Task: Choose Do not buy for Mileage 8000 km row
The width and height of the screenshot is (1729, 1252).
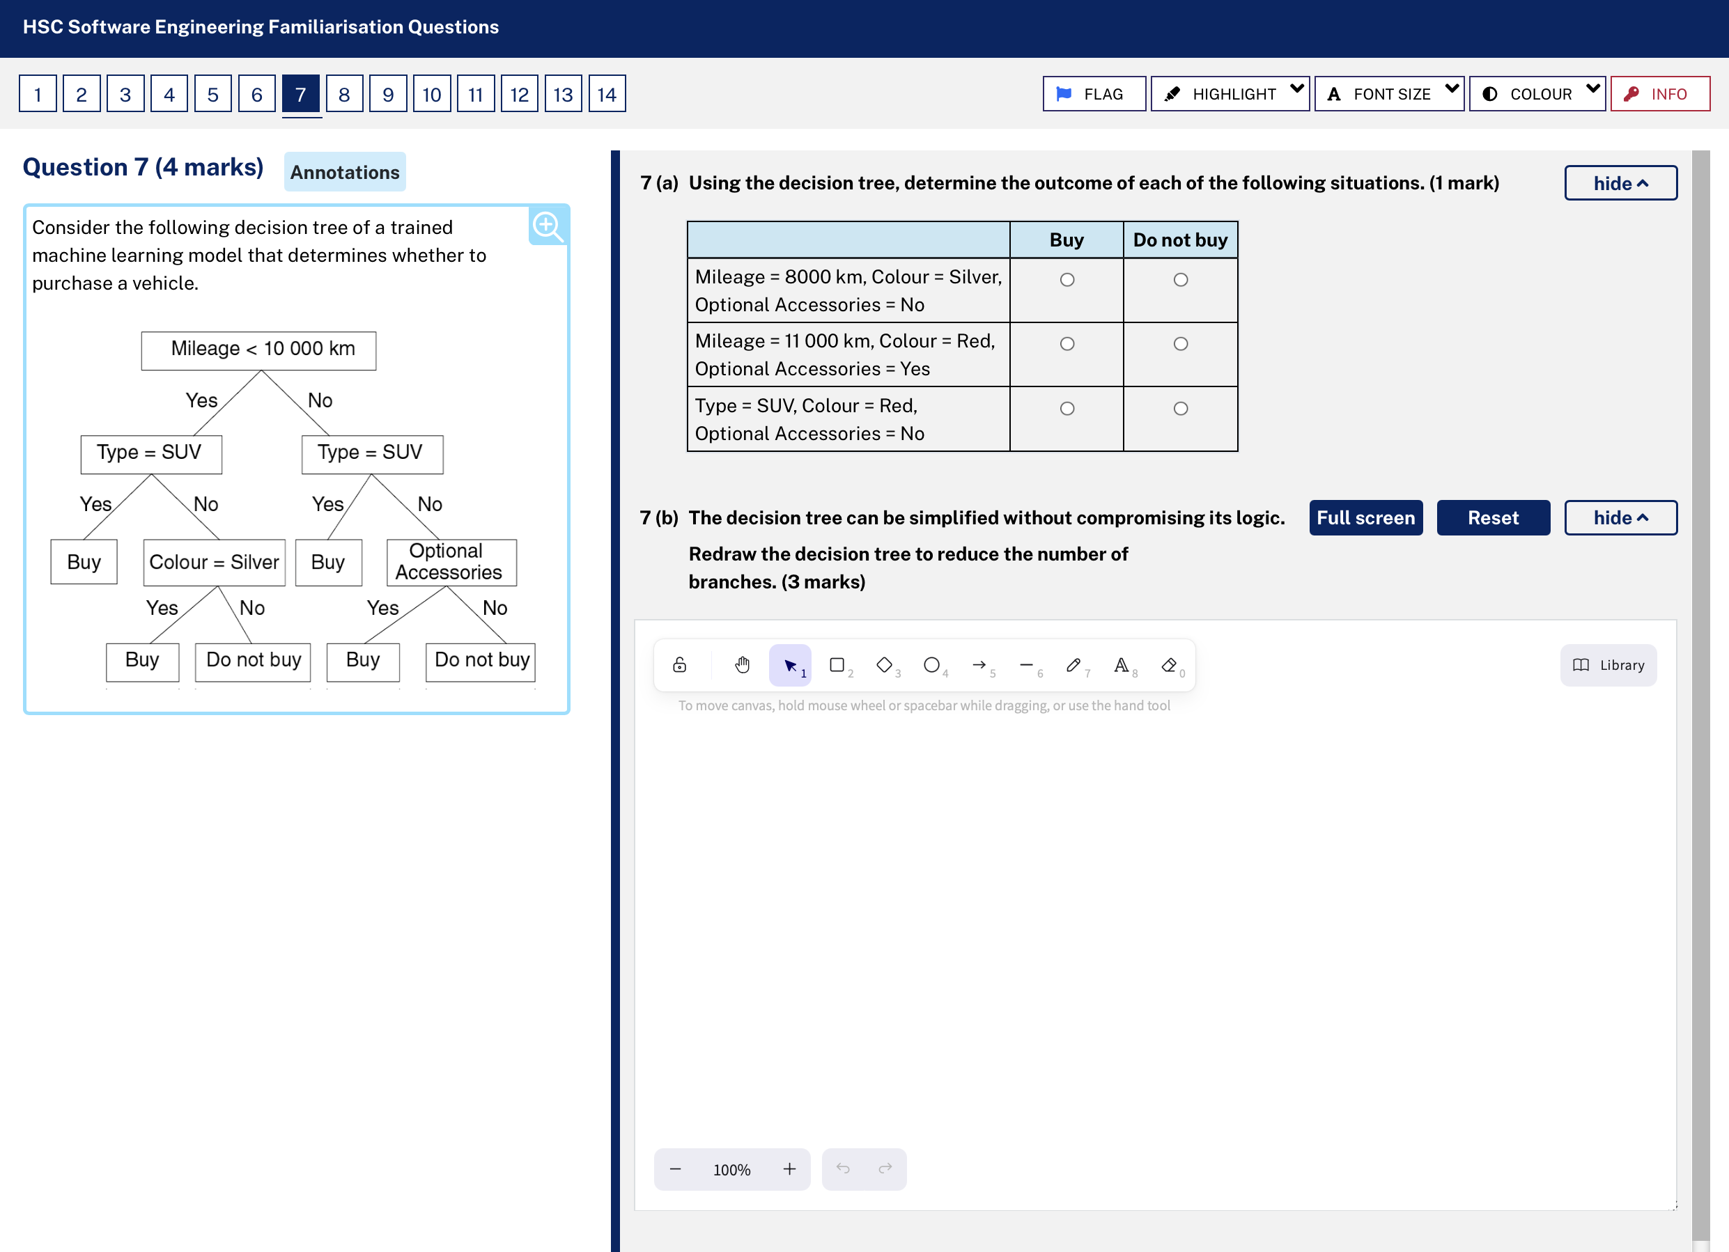Action: point(1181,280)
